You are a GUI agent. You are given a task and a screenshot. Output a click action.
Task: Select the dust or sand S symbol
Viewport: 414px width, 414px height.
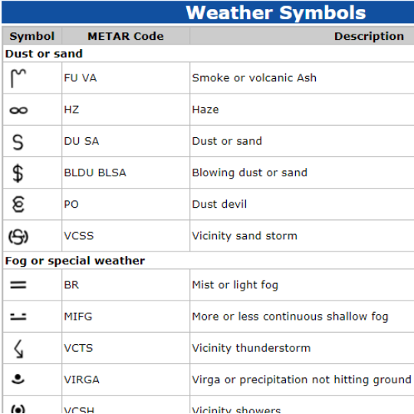[x=18, y=143]
